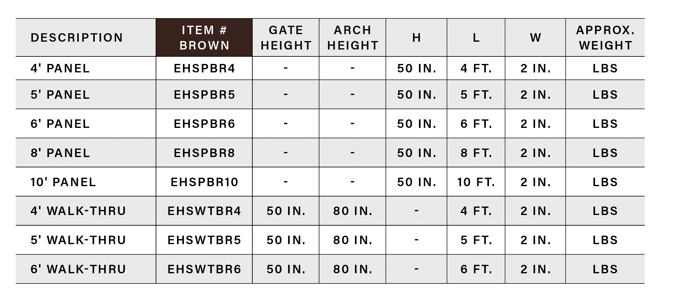Select the APPROX. WEIGHT header
This screenshot has height=304, width=676.
coord(605,38)
